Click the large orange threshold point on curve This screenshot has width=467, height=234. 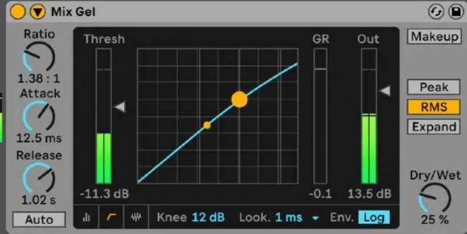pyautogui.click(x=240, y=99)
